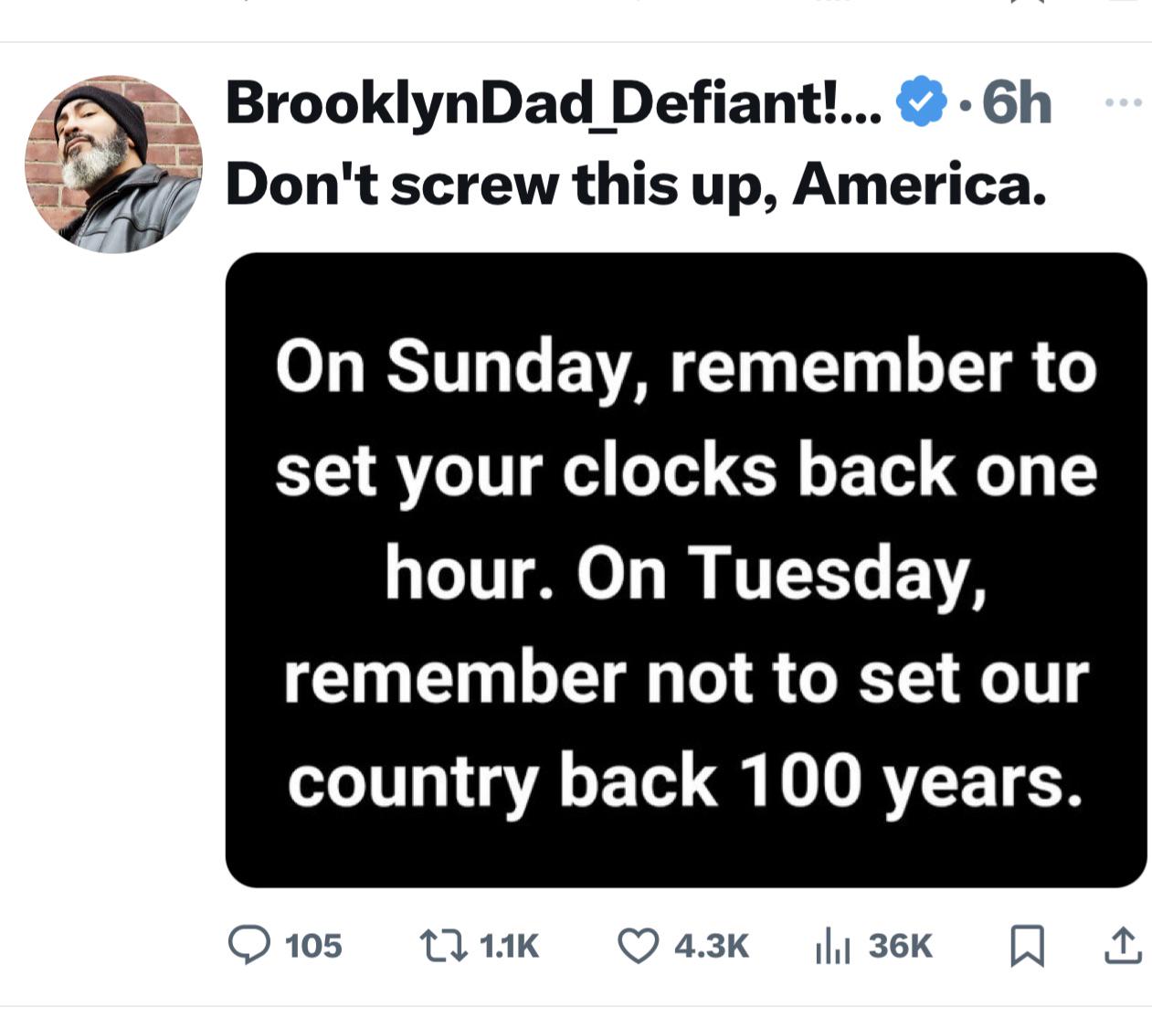The height and width of the screenshot is (1029, 1152).
Task: Click the text "Don't screw this up, America."
Action: coord(635,185)
